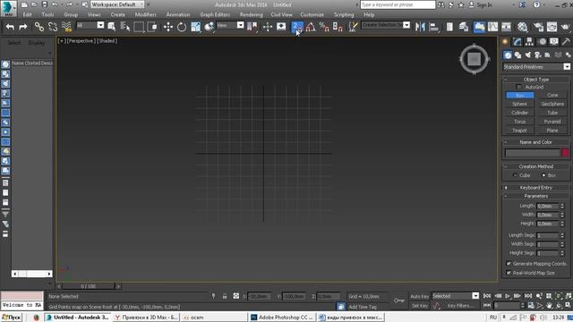Open selection filter All dropdown
This screenshot has width=573, height=322.
[x=90, y=25]
